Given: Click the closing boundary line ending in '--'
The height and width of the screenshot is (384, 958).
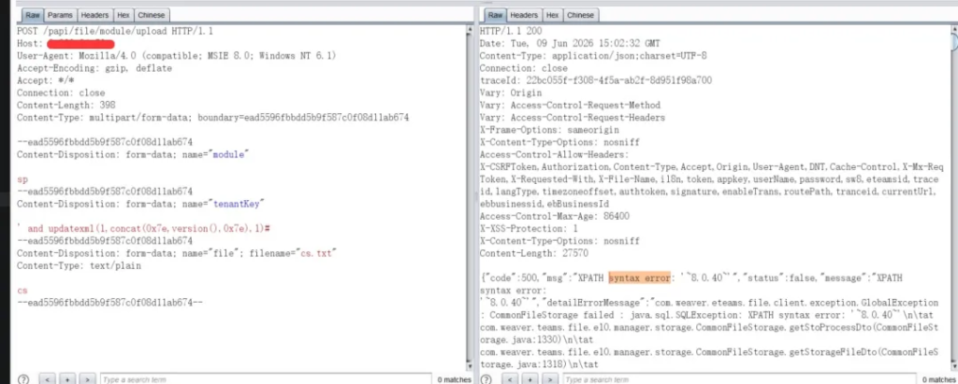Looking at the screenshot, I should point(109,303).
